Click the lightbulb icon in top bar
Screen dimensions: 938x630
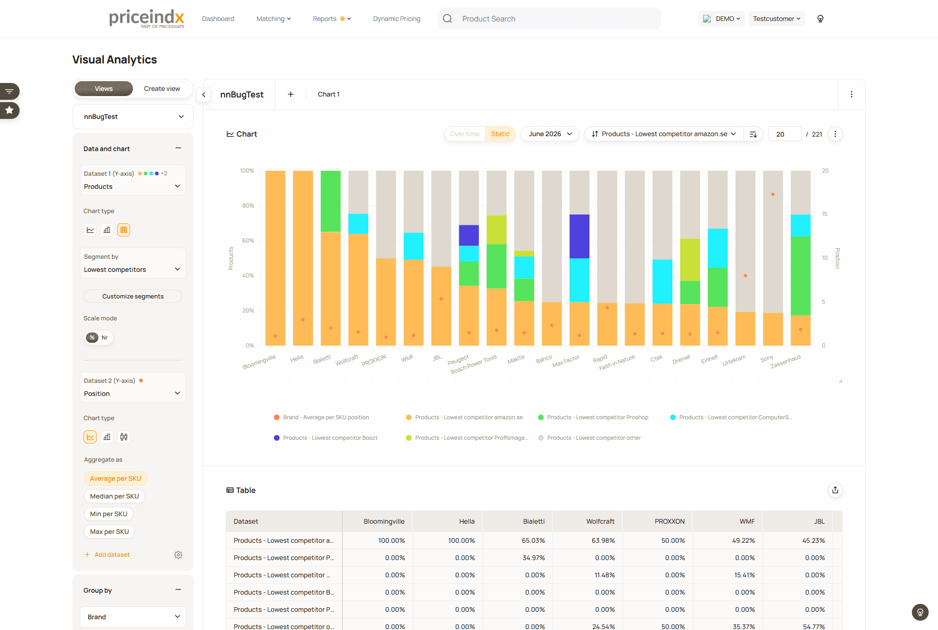820,19
